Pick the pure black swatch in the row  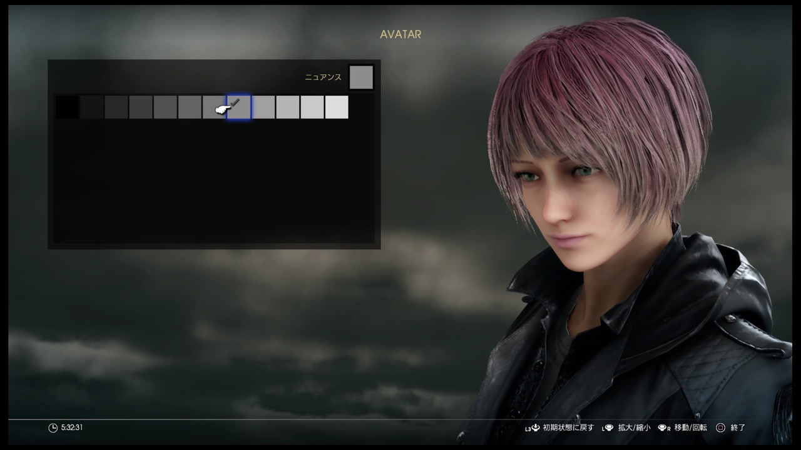click(x=68, y=107)
